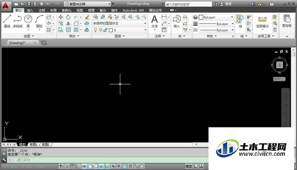The width and height of the screenshot is (297, 170).
Task: Click the Group (组) tool icon
Action: (240, 21)
